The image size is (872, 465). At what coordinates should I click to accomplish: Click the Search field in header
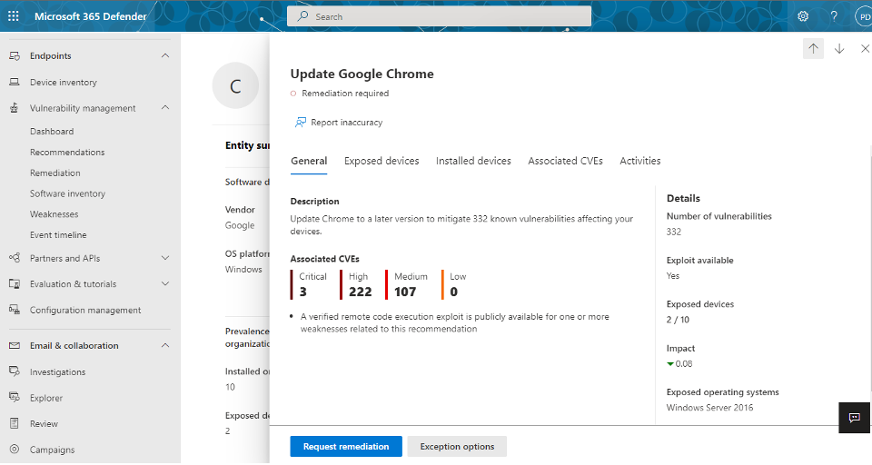click(x=439, y=16)
